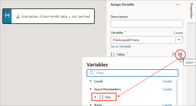
Task: Click the Go to Variable link
Action: coord(121,46)
